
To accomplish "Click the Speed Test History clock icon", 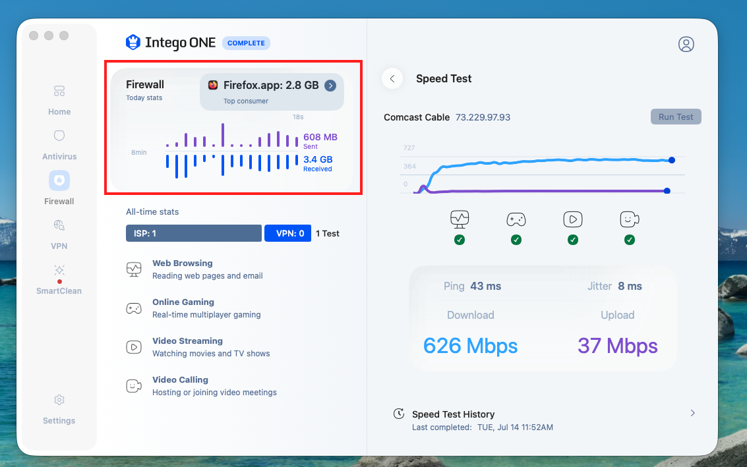I will [399, 414].
